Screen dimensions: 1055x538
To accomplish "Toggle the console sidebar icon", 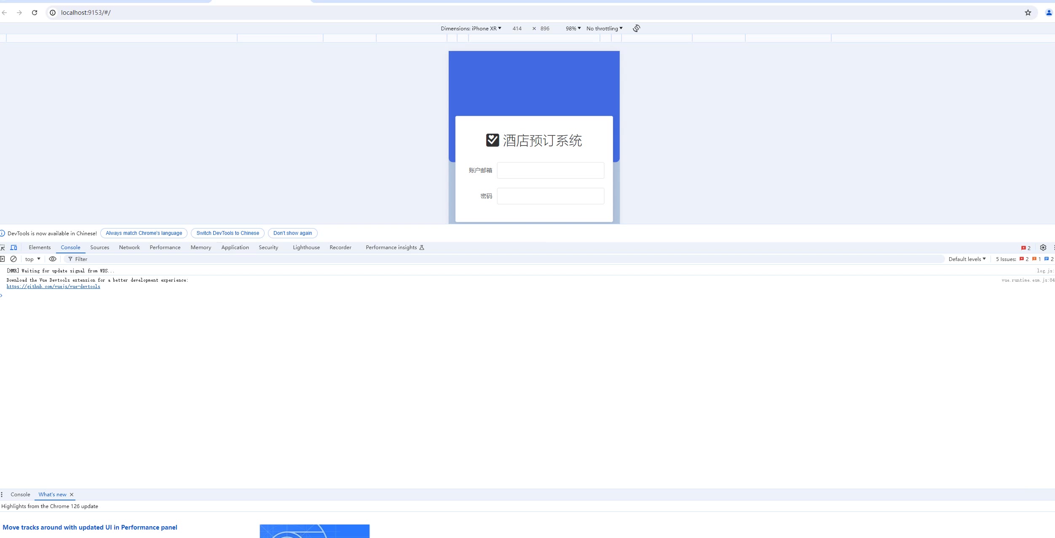I will click(x=2, y=259).
